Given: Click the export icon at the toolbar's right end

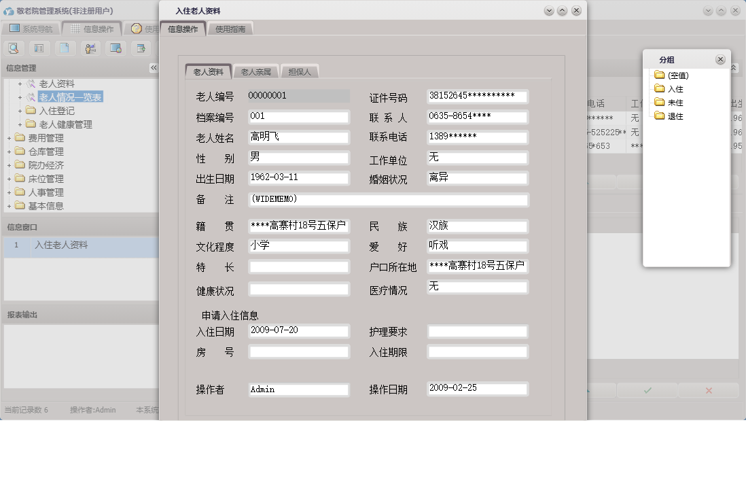Looking at the screenshot, I should point(140,48).
